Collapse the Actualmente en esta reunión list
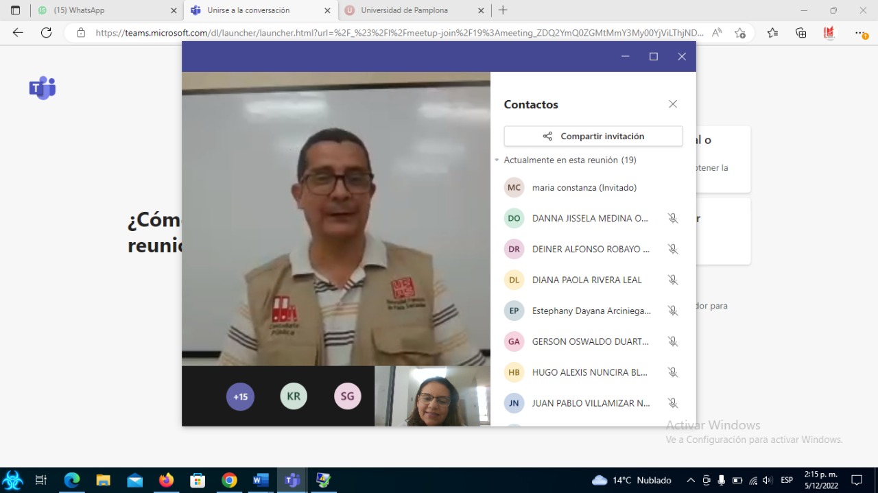Image resolution: width=878 pixels, height=493 pixels. [497, 160]
